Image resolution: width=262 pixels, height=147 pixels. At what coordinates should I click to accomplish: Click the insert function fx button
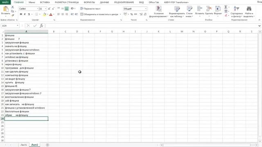tap(41, 26)
